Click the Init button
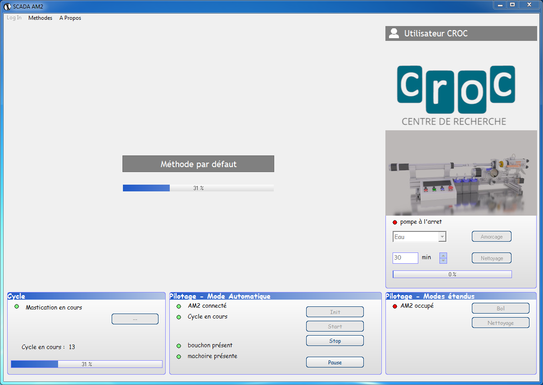543x385 pixels. pos(335,312)
